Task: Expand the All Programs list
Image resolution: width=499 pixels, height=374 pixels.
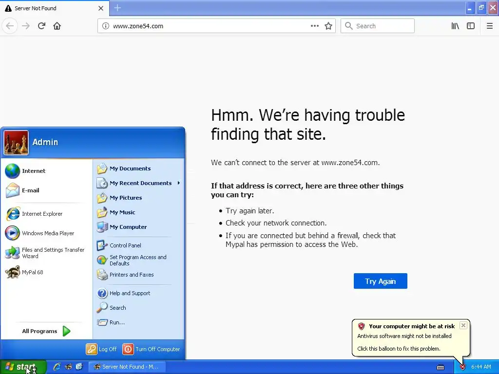Action: (46, 331)
